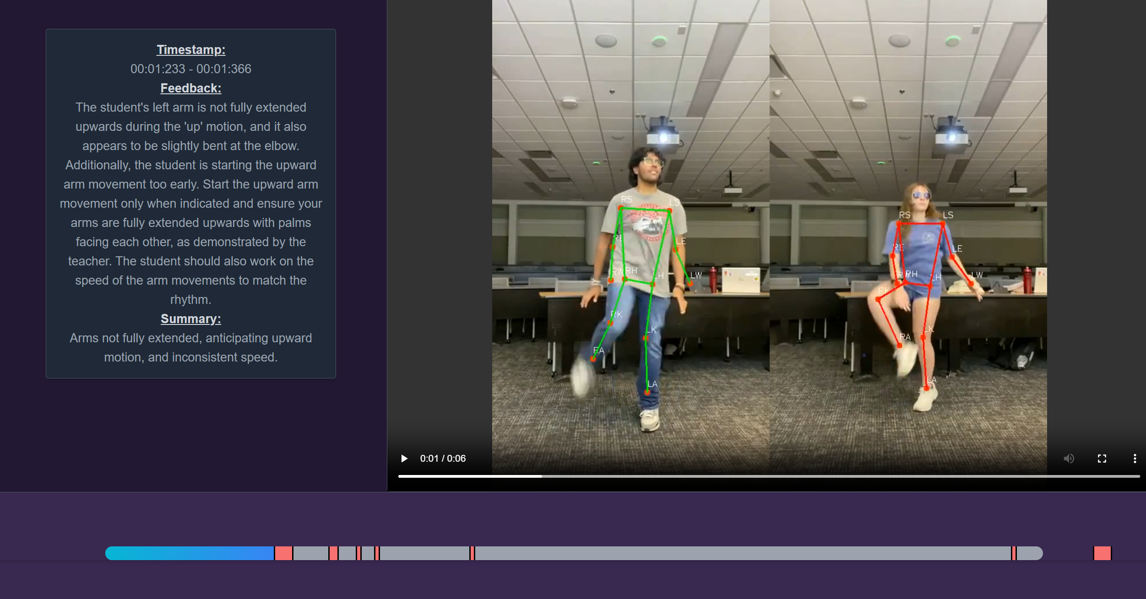This screenshot has height=599, width=1146.
Task: Click the isolated red segment beyond the timeline bar
Action: (1102, 553)
